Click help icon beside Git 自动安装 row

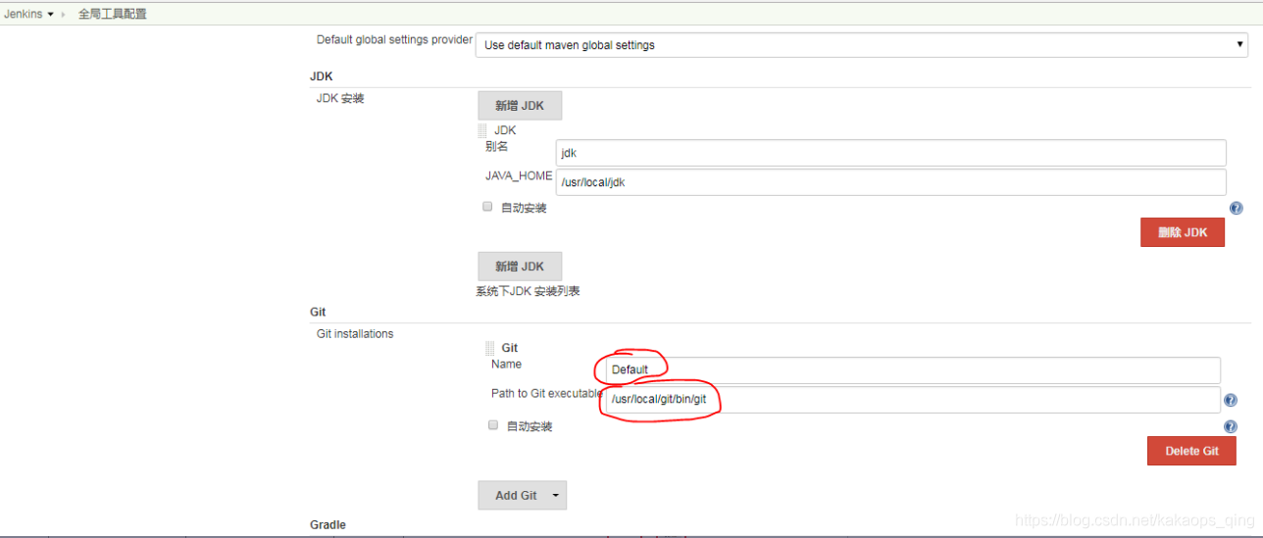pos(1231,426)
